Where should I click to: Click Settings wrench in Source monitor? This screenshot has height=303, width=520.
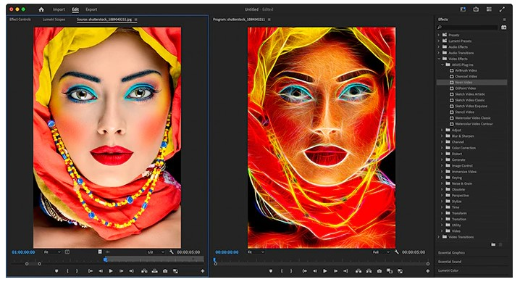click(172, 252)
